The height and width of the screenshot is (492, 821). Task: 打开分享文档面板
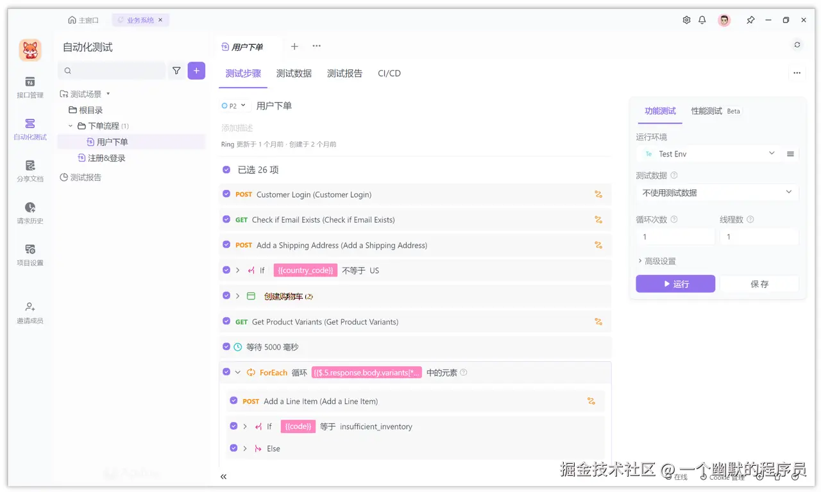pyautogui.click(x=30, y=172)
